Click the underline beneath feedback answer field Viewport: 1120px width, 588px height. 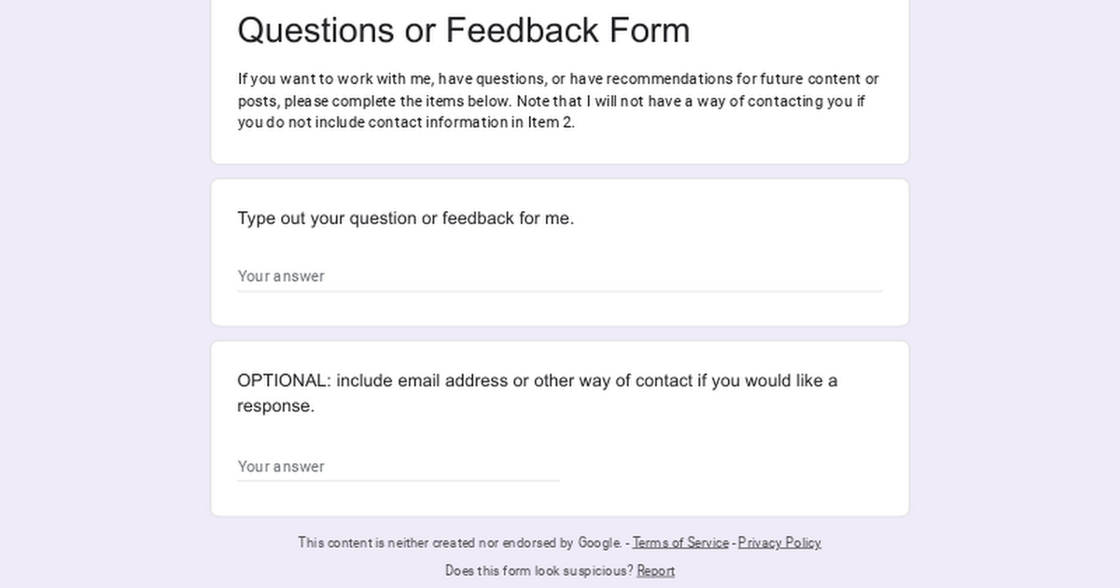[559, 291]
